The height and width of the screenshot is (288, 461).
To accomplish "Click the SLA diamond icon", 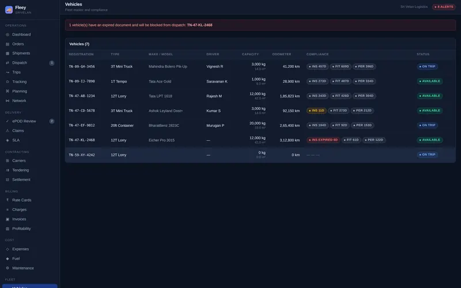I will point(7,140).
